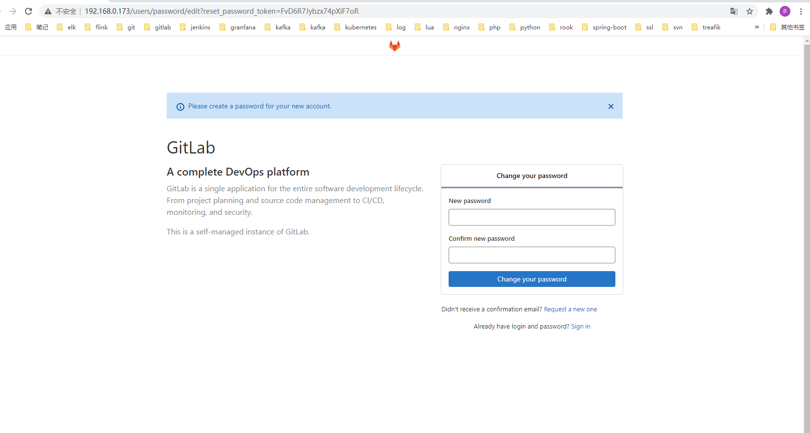Open the profile avatar menu
The image size is (810, 433).
pos(785,11)
